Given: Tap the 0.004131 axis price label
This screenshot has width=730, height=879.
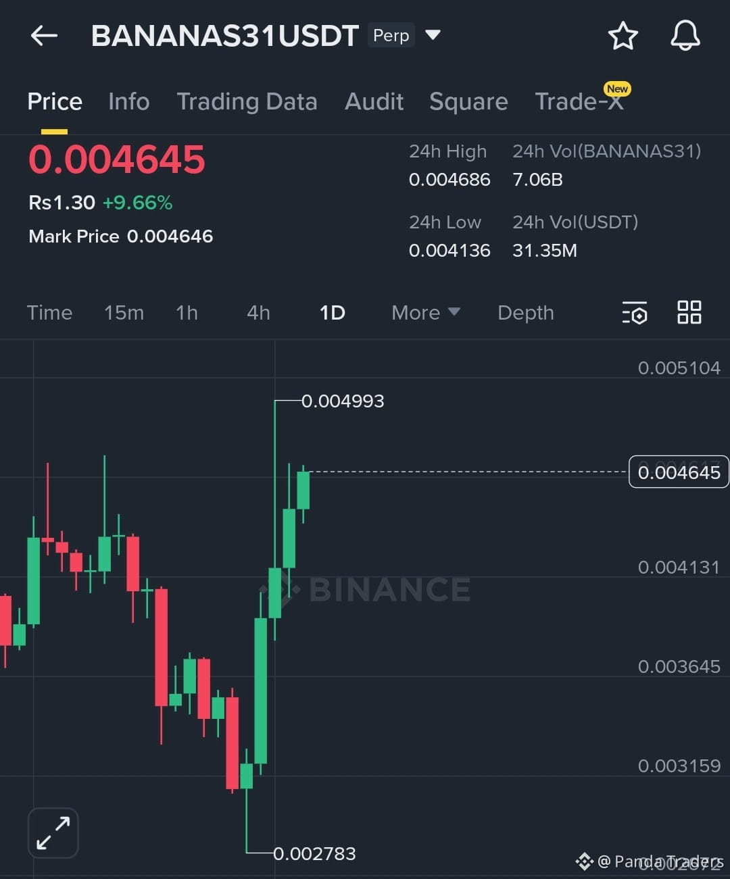Looking at the screenshot, I should pyautogui.click(x=679, y=567).
